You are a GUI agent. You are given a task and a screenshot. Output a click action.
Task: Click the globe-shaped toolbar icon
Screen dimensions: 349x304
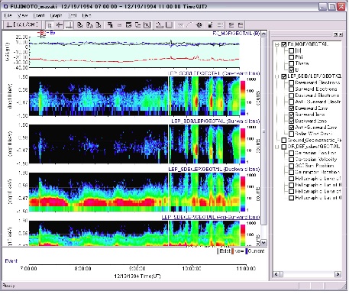199,25
